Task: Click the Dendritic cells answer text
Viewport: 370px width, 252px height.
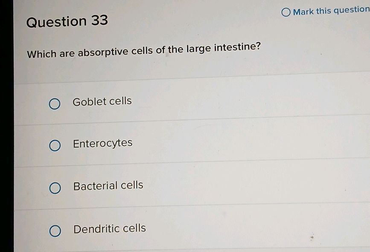Action: coord(109,229)
